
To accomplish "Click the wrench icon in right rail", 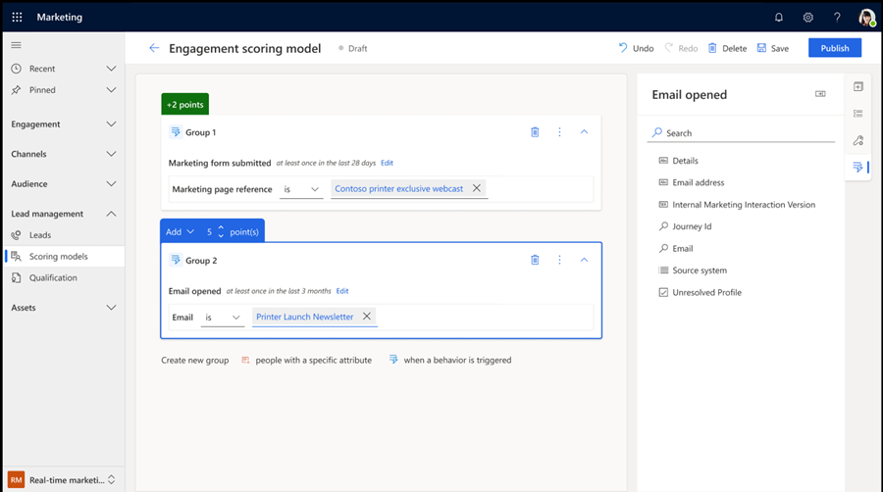I will (858, 140).
